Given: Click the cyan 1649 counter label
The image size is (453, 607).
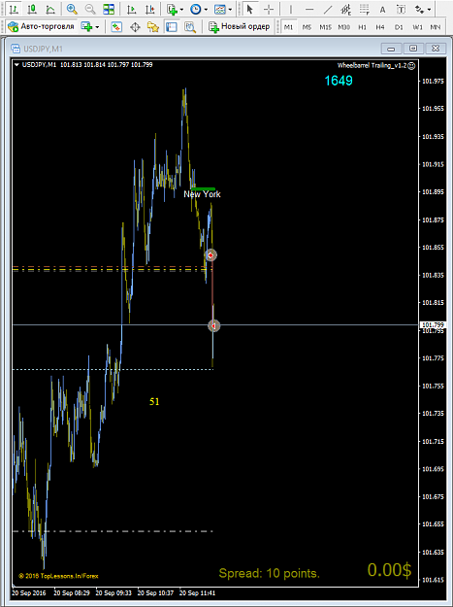Looking at the screenshot, I should [339, 81].
